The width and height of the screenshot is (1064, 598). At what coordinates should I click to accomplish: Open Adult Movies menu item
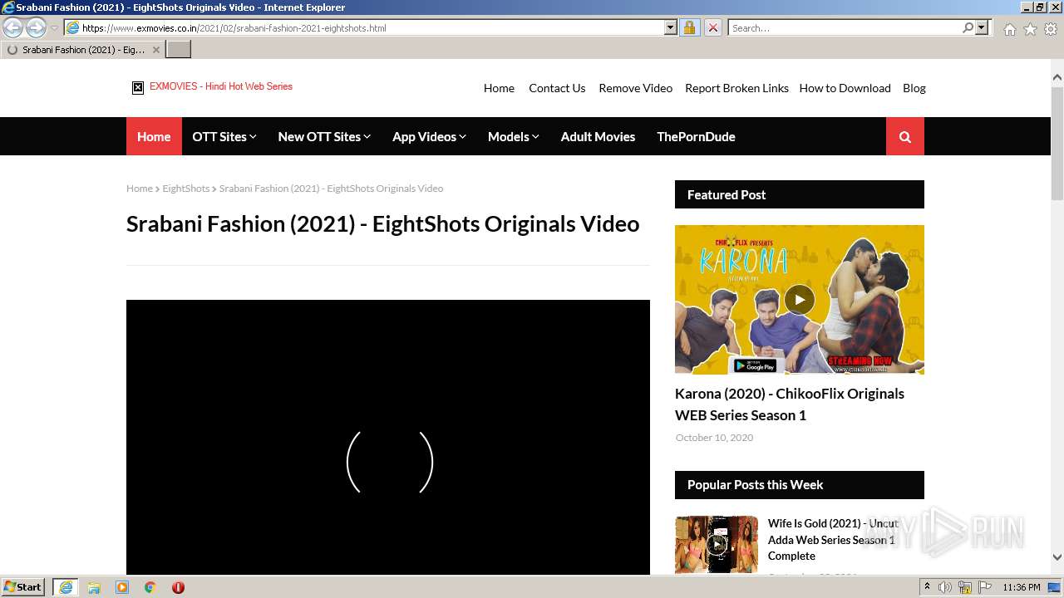click(598, 136)
